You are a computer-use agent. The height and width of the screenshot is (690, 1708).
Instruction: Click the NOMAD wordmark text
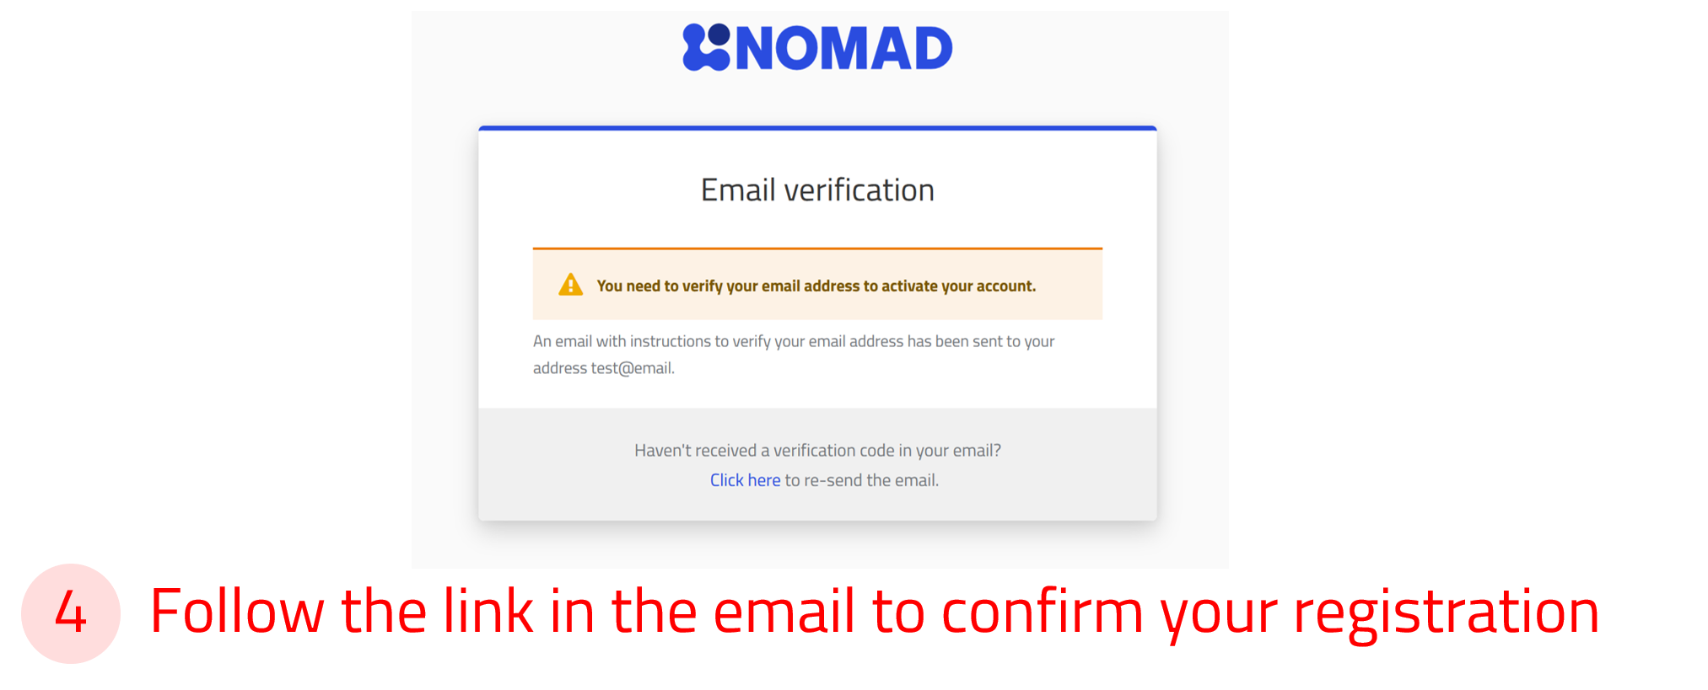[x=844, y=49]
